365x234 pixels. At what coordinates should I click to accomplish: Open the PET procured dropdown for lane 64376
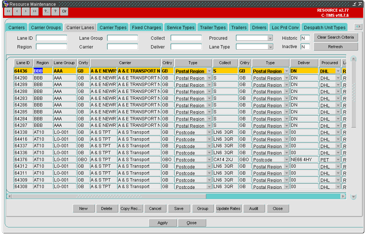(338, 160)
